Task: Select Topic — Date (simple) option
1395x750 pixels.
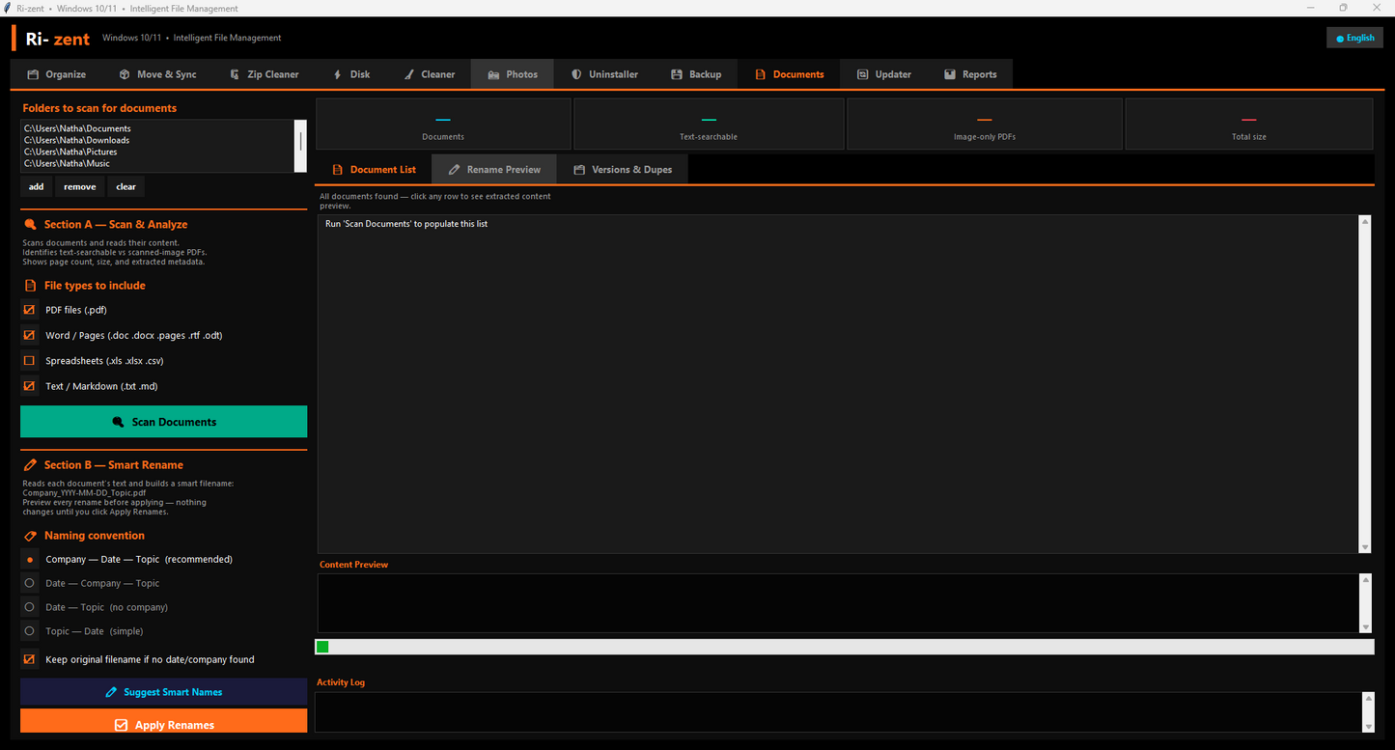Action: click(30, 631)
